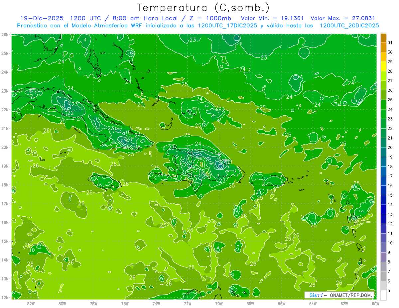The image size is (399, 308).
Task: Click the legend value 15
Action: 390,195
